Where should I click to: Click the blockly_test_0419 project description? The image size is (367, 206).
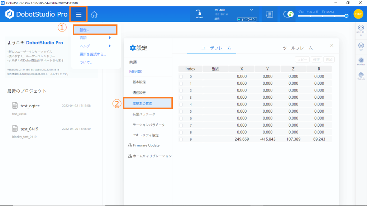pyautogui.click(x=24, y=137)
